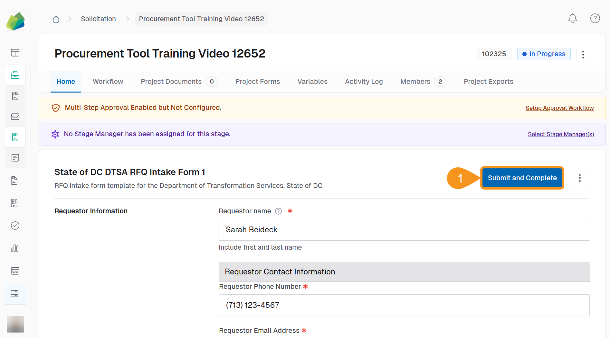The width and height of the screenshot is (610, 338).
Task: Switch to the Workflow tab
Action: pos(108,82)
